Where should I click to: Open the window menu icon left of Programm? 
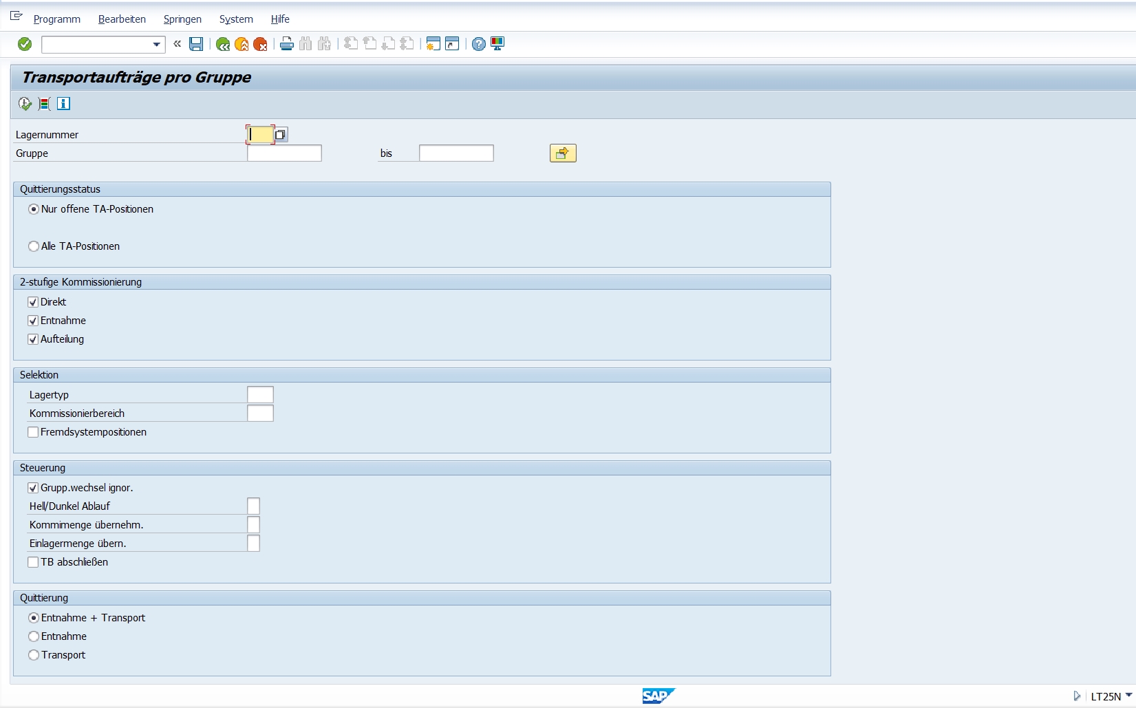click(x=16, y=17)
